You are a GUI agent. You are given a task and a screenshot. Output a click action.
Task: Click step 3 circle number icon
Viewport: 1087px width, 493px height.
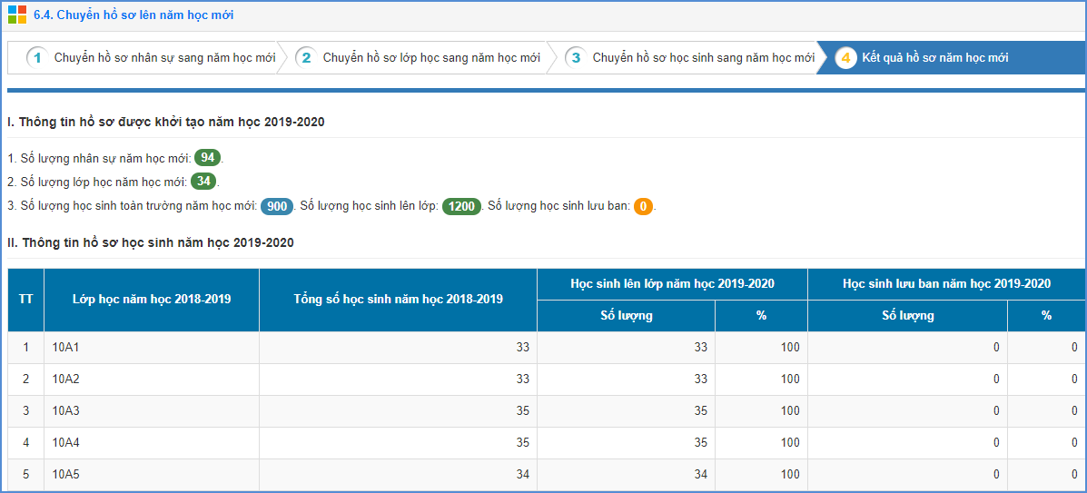pyautogui.click(x=575, y=58)
